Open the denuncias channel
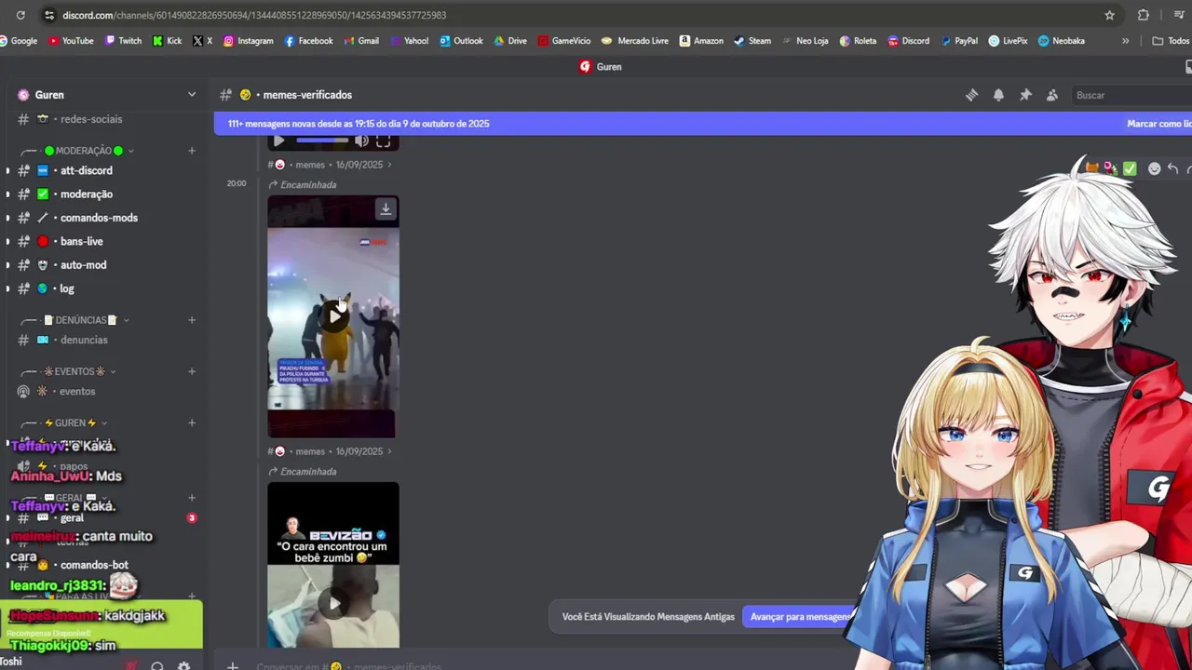The image size is (1192, 670). click(105, 341)
